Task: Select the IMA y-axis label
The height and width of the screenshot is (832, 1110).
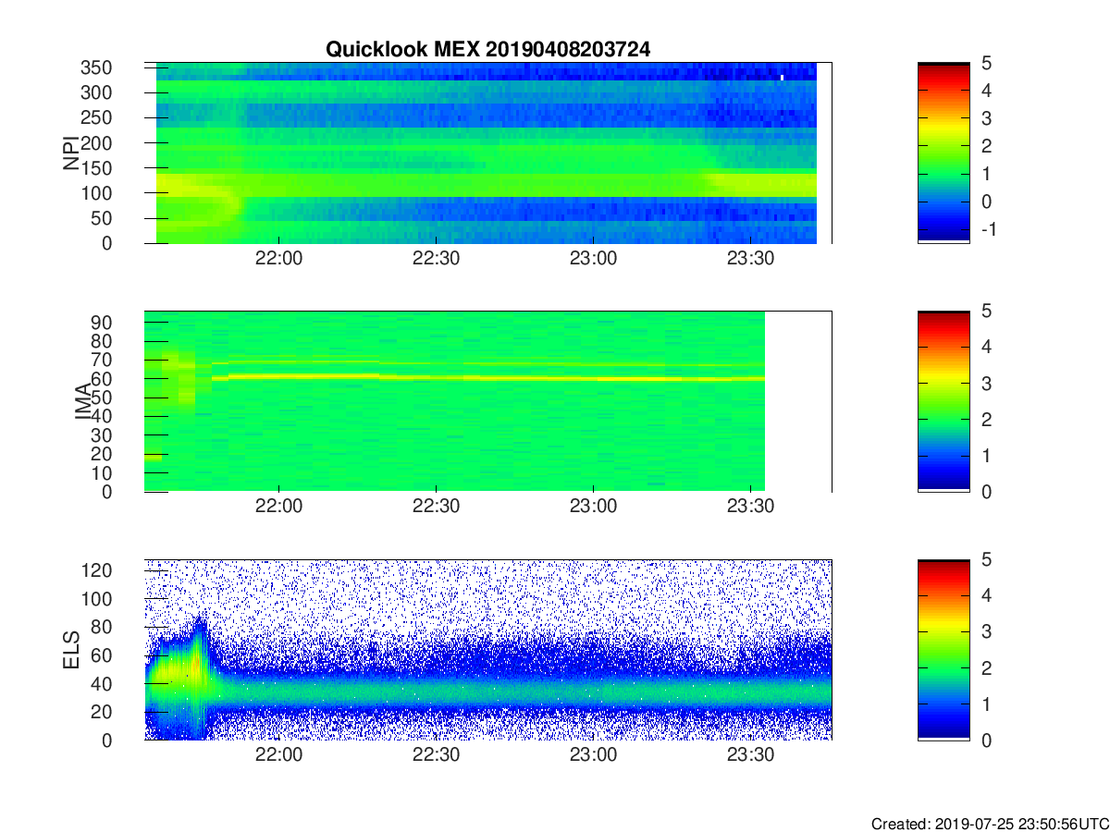Action: (x=83, y=401)
